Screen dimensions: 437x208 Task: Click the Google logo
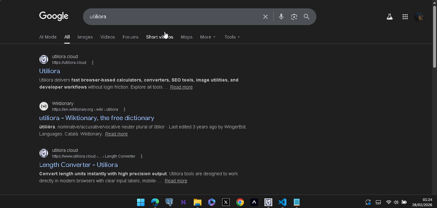(54, 16)
